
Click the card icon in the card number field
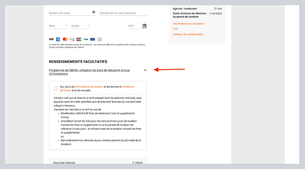click(x=94, y=13)
